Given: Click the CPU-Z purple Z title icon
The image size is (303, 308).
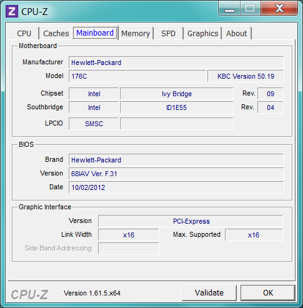Looking at the screenshot, I should coord(12,11).
